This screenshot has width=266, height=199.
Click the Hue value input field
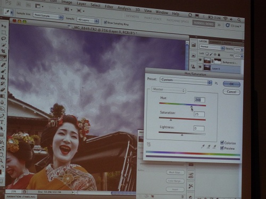coord(199,100)
